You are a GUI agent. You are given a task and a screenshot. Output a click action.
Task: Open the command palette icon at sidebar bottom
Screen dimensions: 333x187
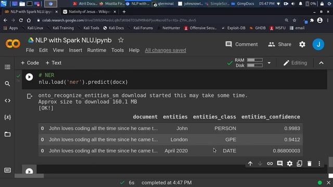coord(7,170)
